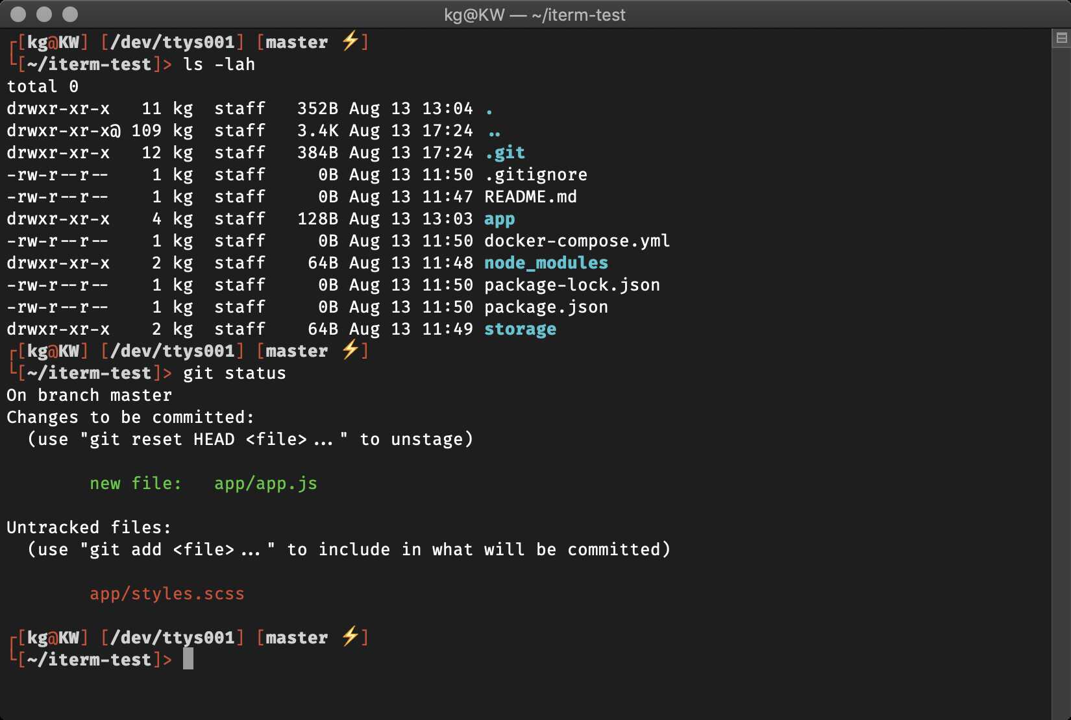The height and width of the screenshot is (720, 1071).
Task: Click the 'README.md' file name
Action: pos(531,197)
